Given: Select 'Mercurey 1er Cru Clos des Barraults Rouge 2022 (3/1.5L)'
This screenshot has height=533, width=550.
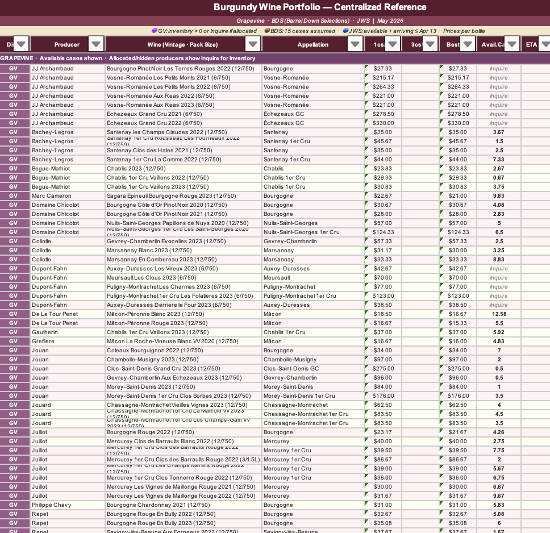Looking at the screenshot, I should tap(184, 460).
